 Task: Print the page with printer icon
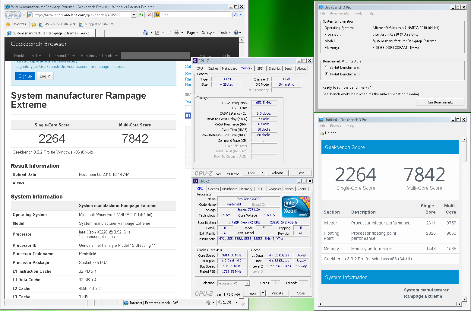coord(176,33)
